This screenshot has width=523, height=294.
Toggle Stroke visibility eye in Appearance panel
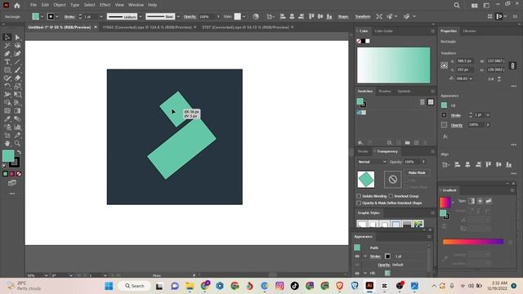point(357,256)
